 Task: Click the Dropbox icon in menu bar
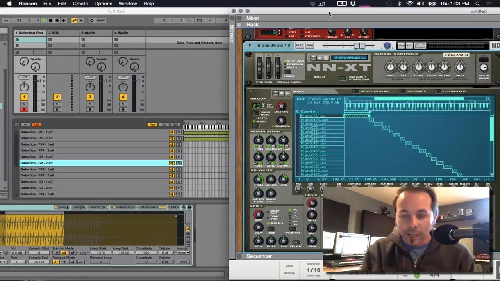[x=353, y=4]
